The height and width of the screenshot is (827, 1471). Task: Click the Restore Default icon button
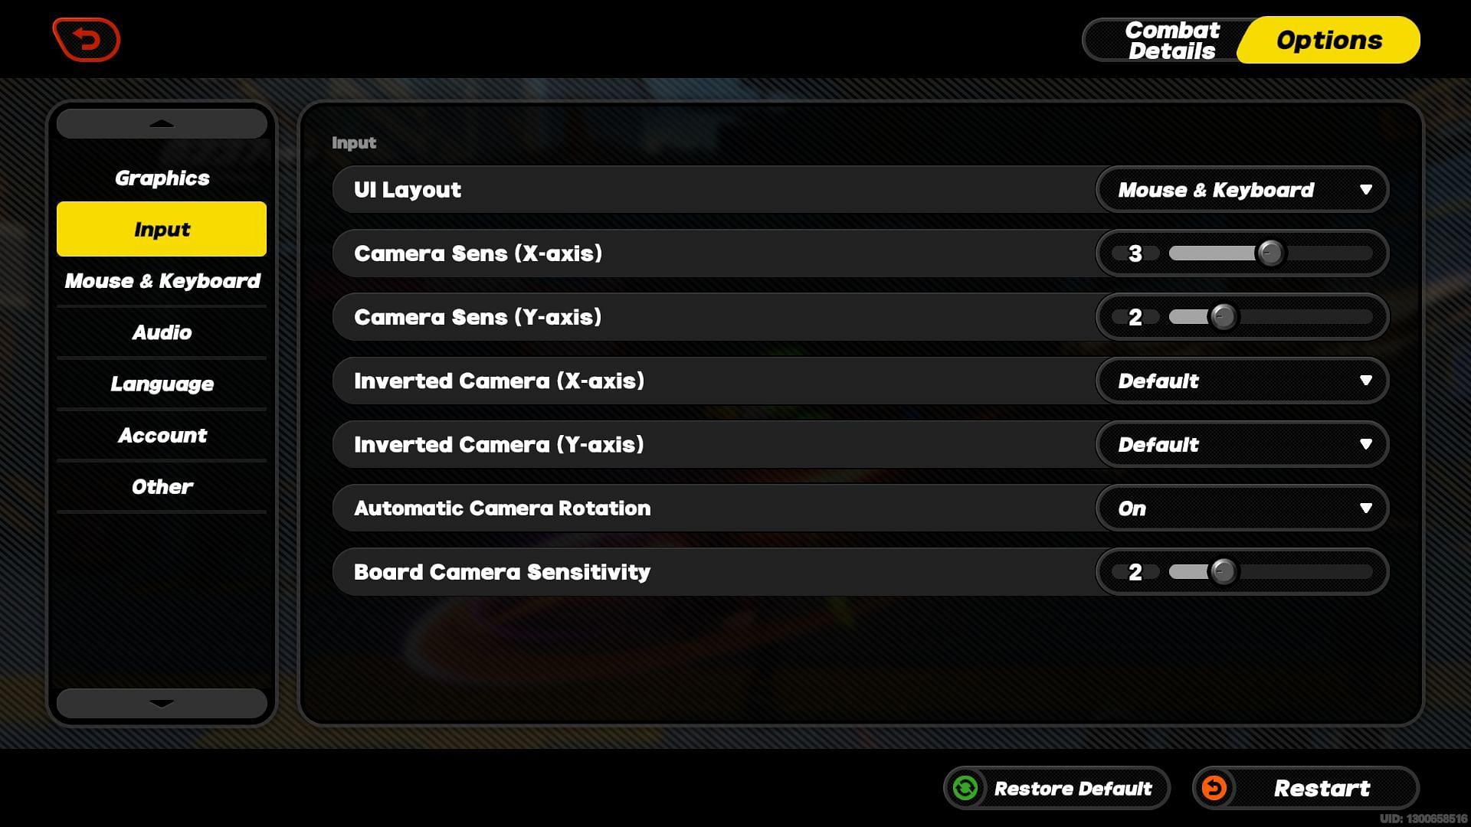(x=965, y=788)
